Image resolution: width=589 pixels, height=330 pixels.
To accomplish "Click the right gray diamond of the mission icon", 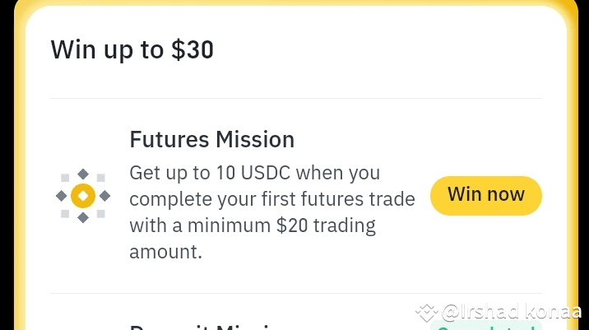I will [x=104, y=196].
